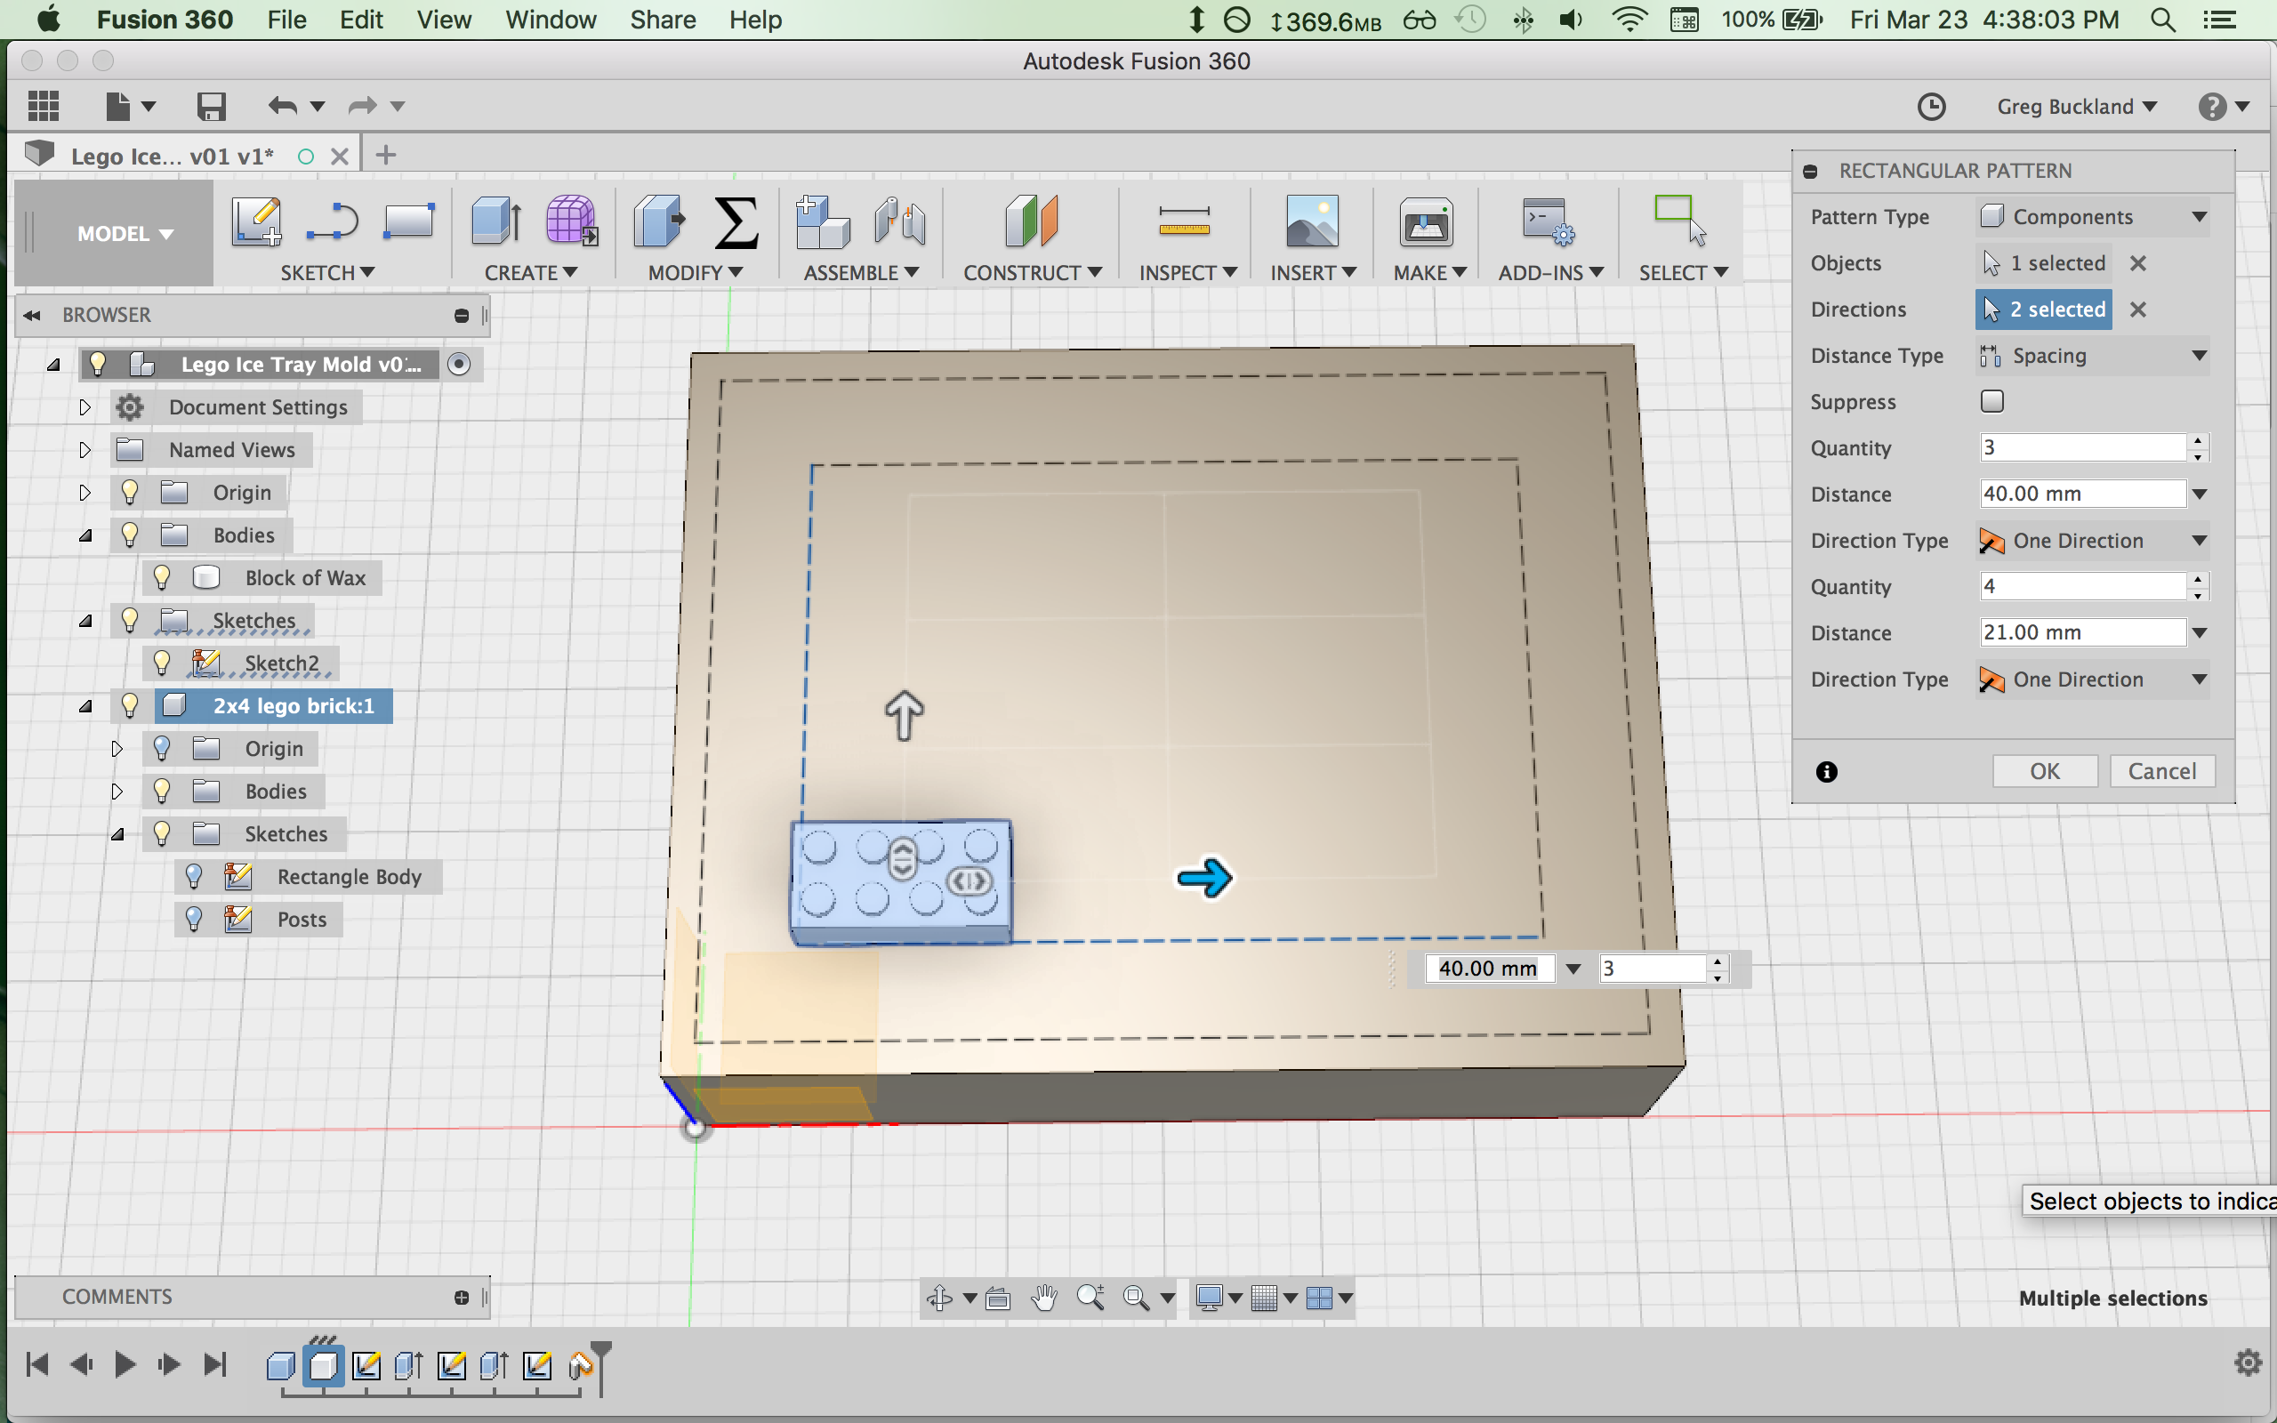Screen dimensions: 2277x1423
Task: Open the File menu
Action: [x=286, y=20]
